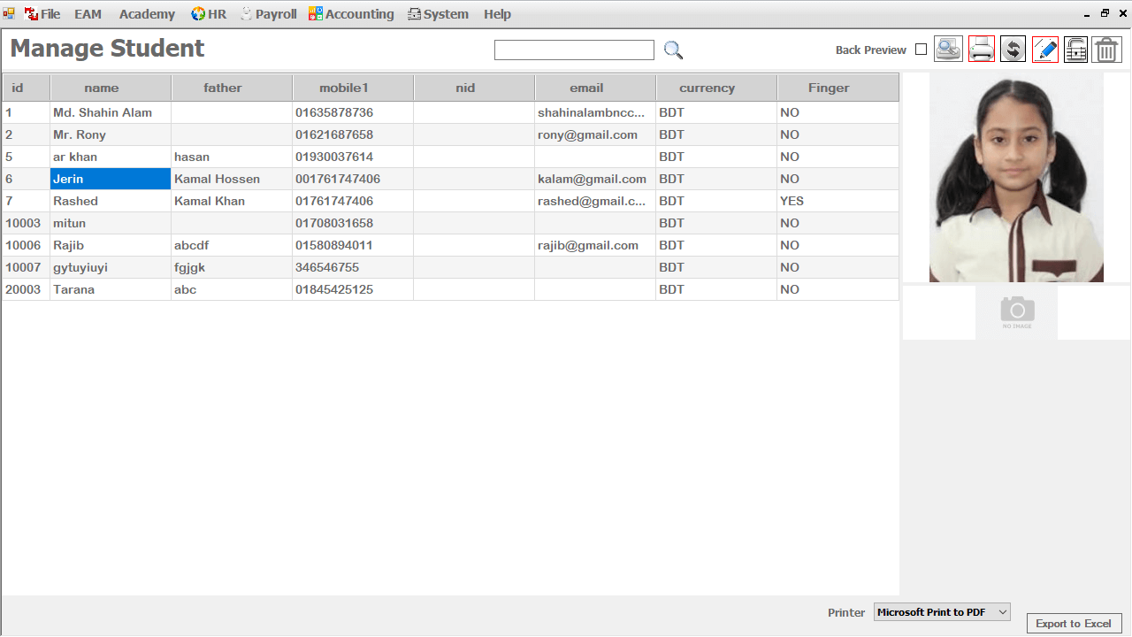The width and height of the screenshot is (1132, 637).
Task: Click the magnifying glass search icon
Action: (x=674, y=50)
